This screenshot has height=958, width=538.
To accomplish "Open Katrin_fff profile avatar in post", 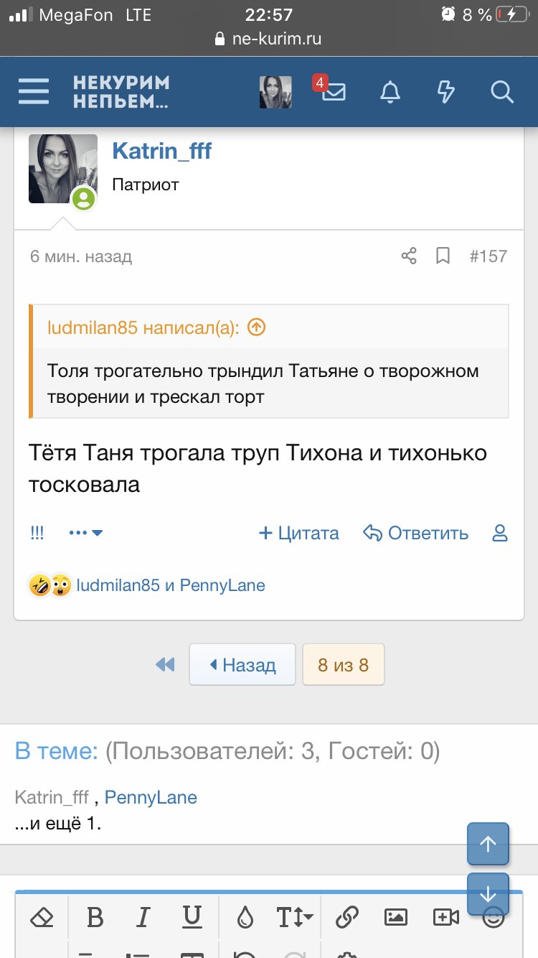I will [62, 169].
